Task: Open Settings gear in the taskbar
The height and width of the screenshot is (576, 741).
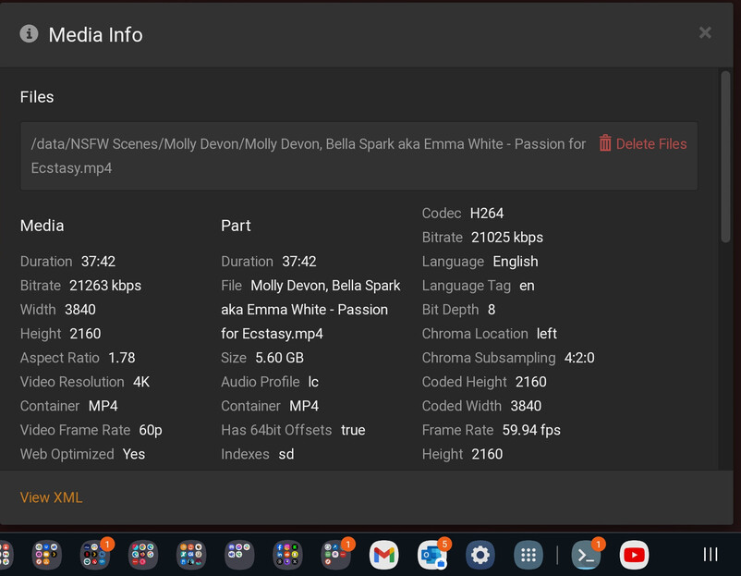Action: pos(480,555)
